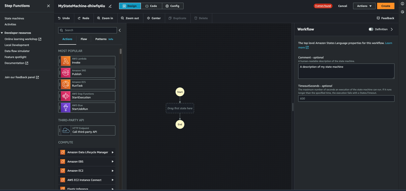Expand Amazon Data Lifecycle Manager actions

tap(112, 152)
